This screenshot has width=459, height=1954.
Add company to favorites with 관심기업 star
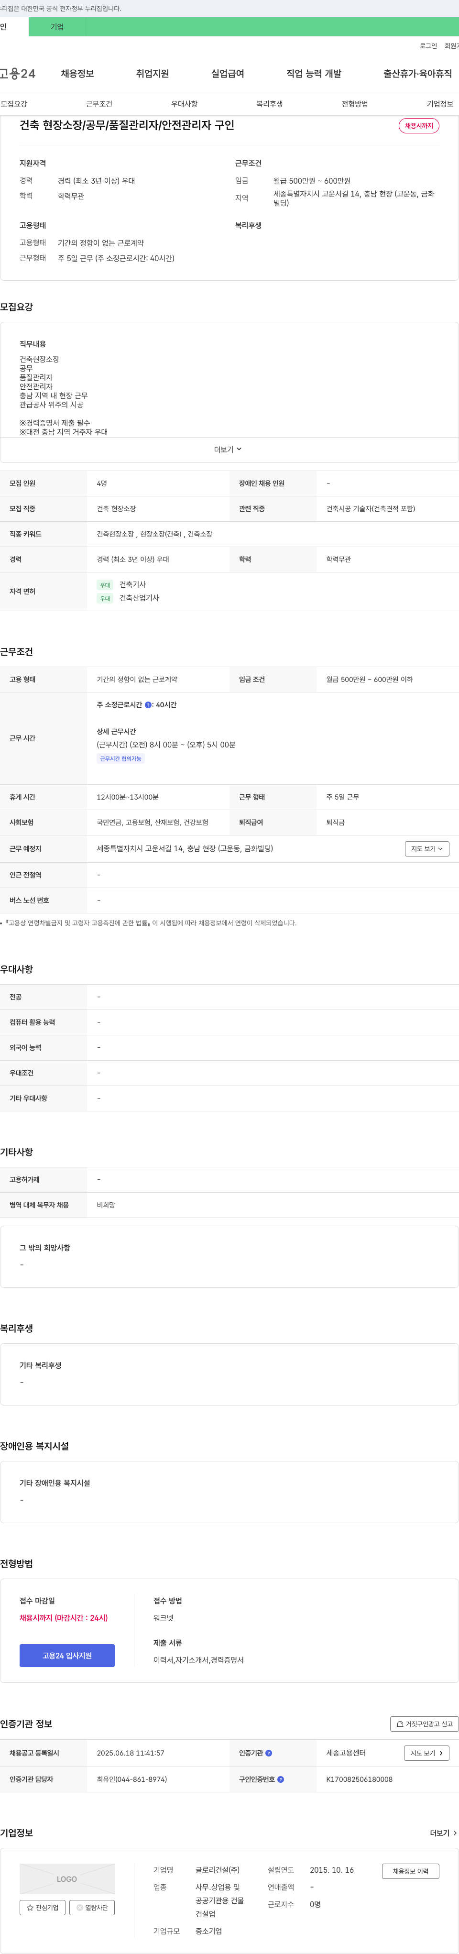coord(43,1907)
